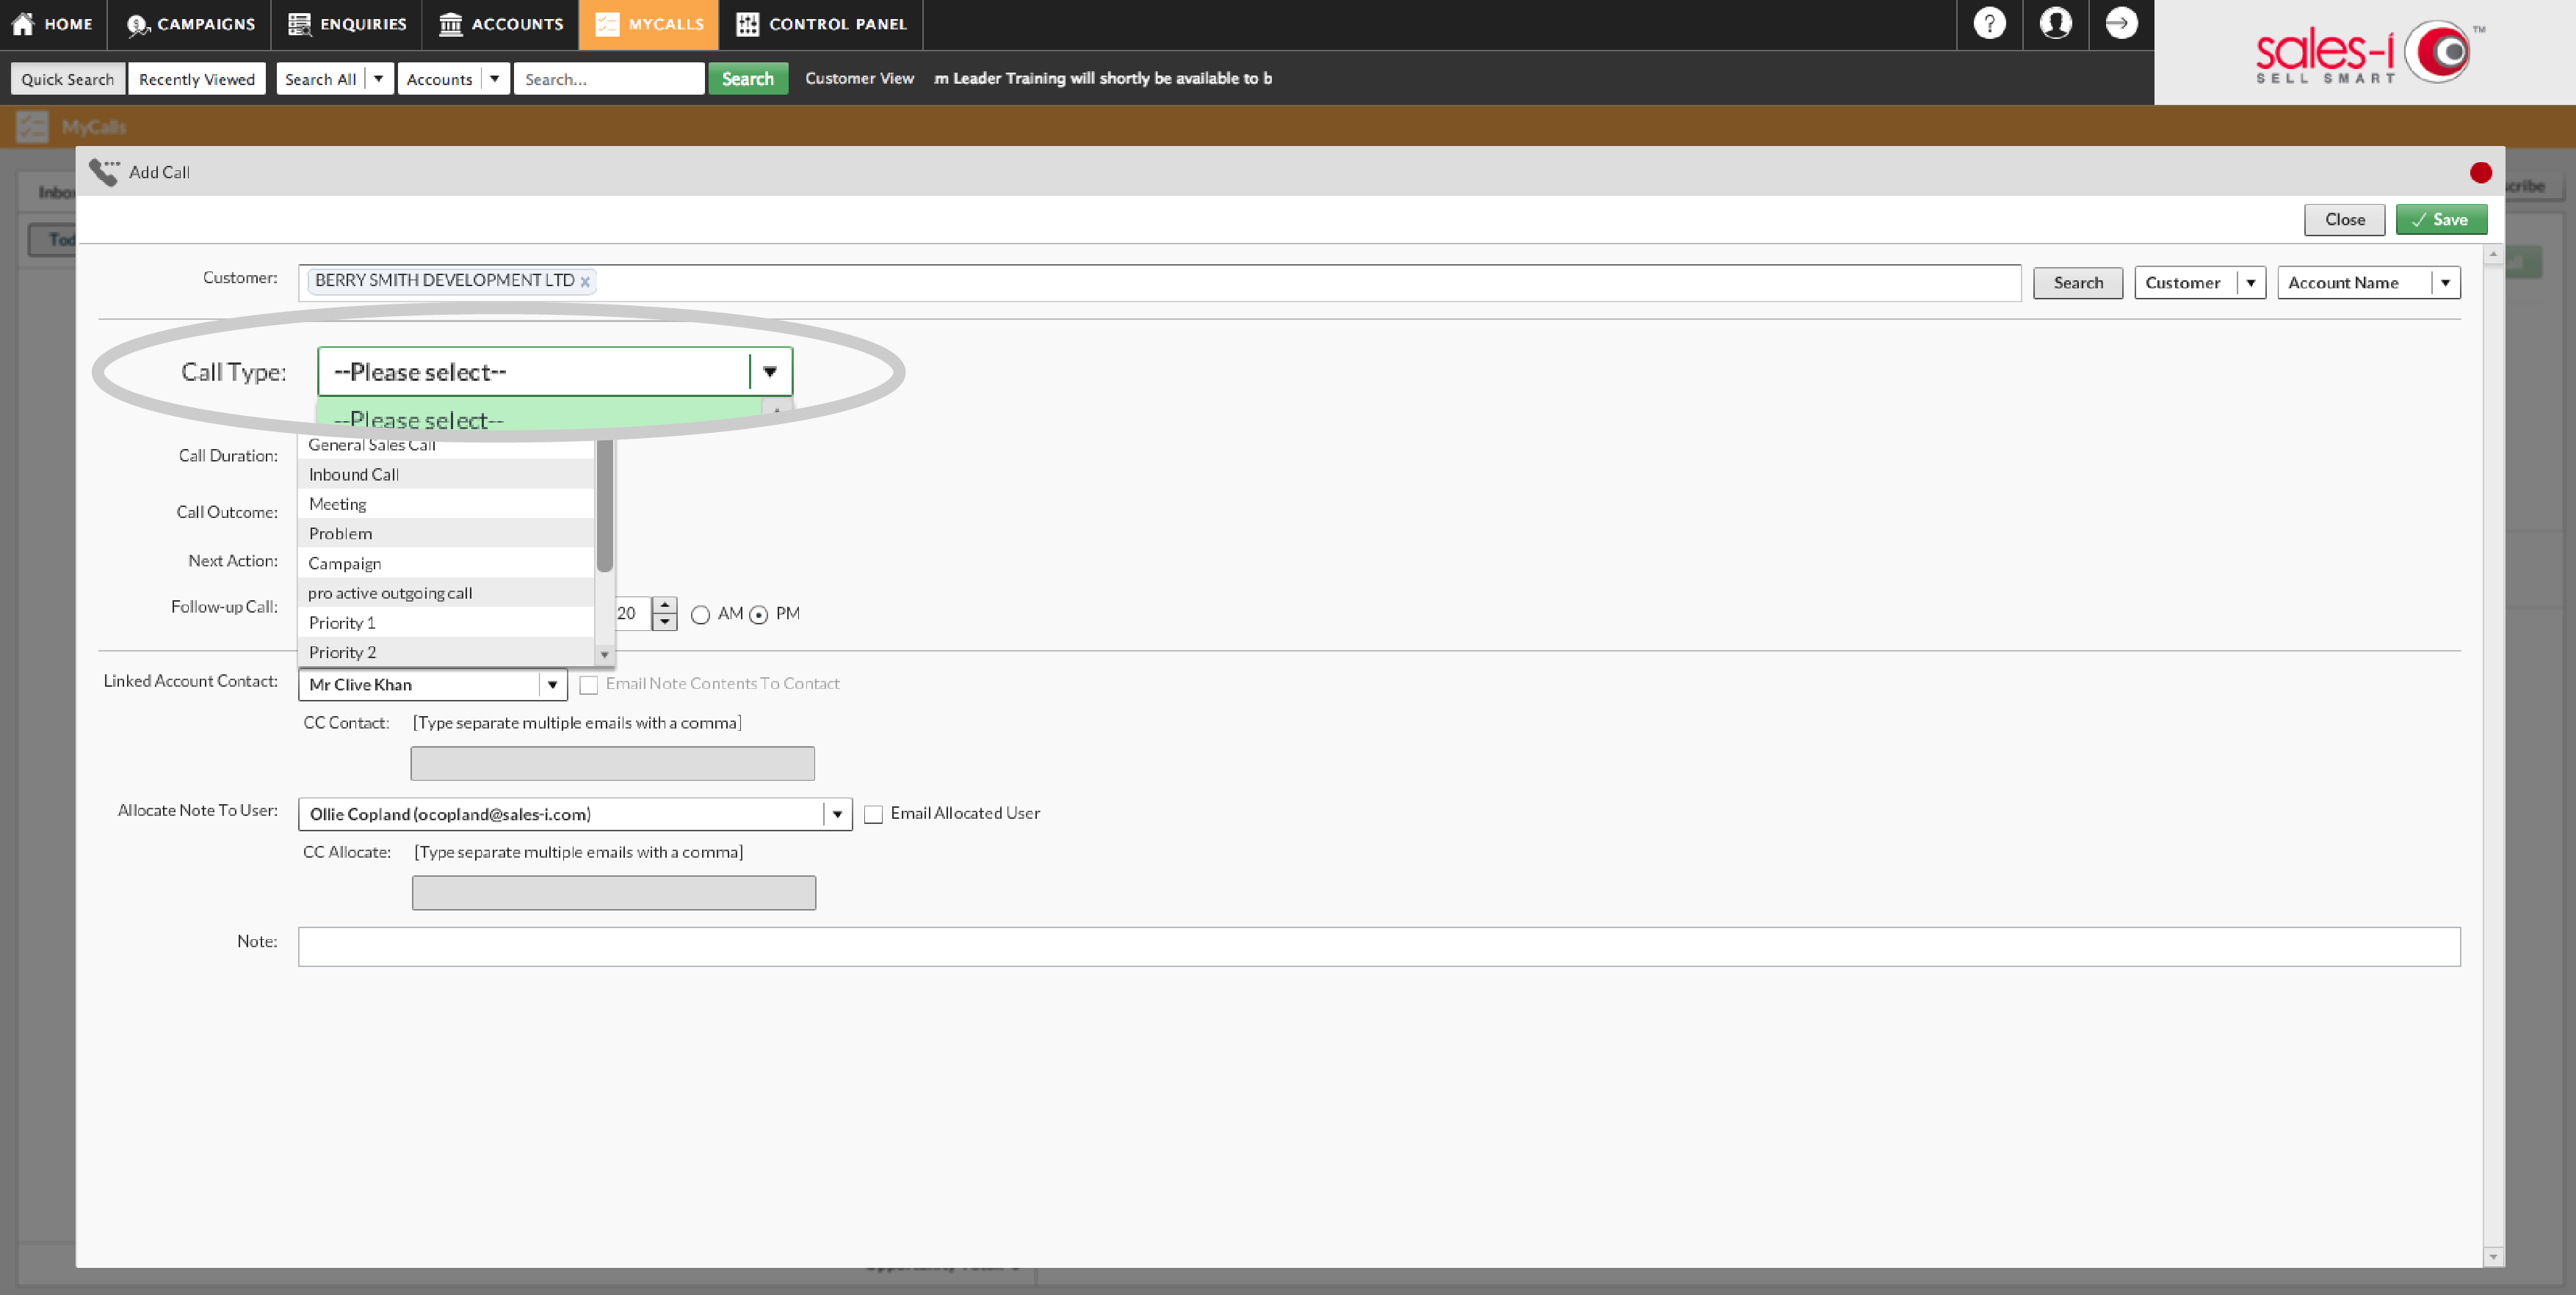Click the logout arrow icon
The height and width of the screenshot is (1295, 2576).
(x=2122, y=23)
